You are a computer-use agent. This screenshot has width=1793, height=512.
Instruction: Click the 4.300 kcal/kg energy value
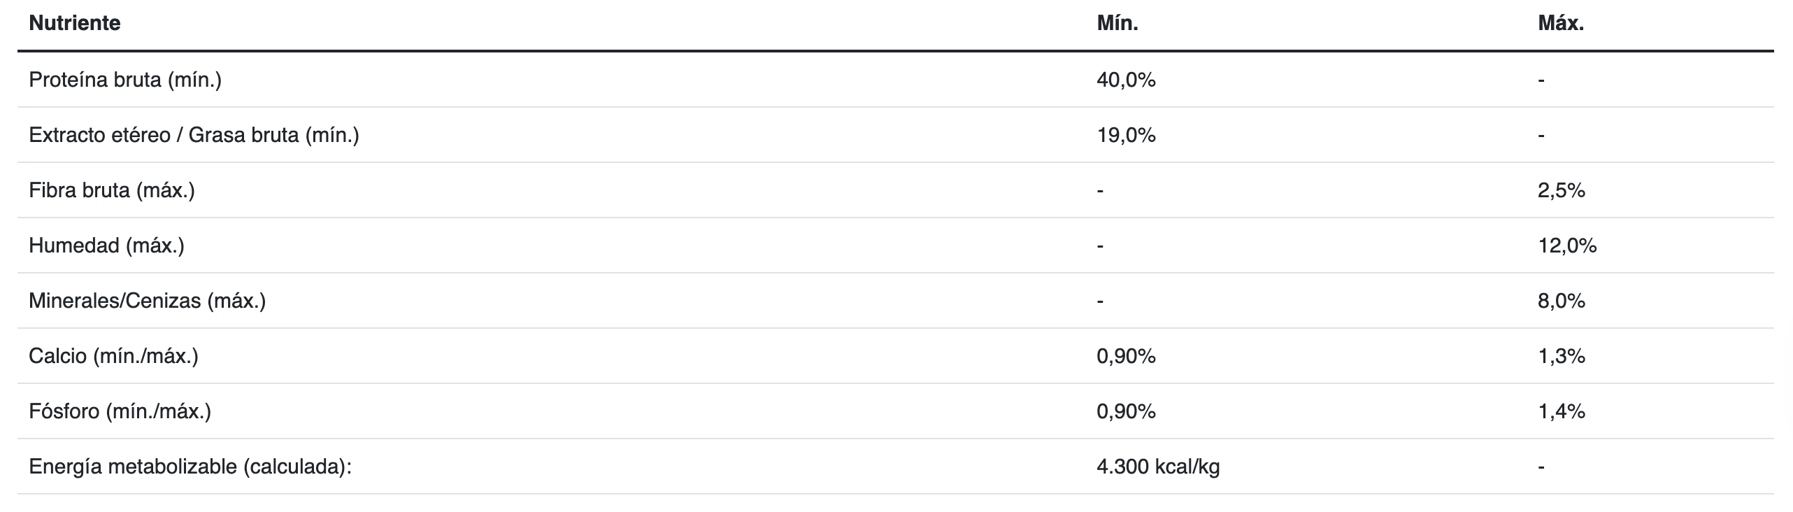(1158, 467)
